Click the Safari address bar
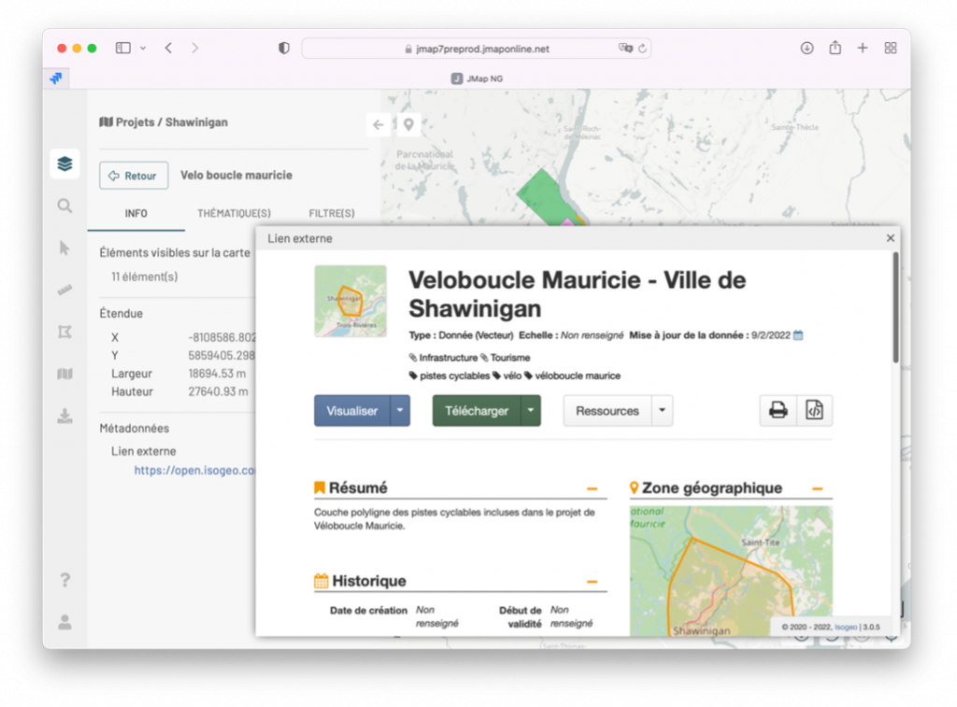 pos(477,49)
